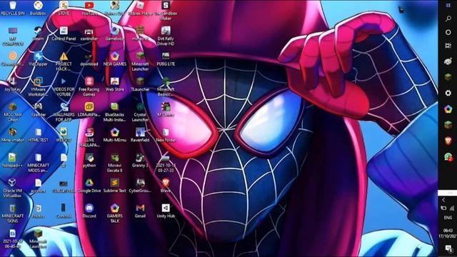
Task: Launch Xpadder from the desktop
Action: (x=38, y=109)
